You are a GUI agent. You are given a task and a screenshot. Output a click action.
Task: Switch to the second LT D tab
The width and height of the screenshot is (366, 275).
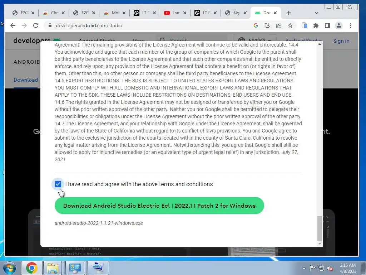[x=206, y=13]
